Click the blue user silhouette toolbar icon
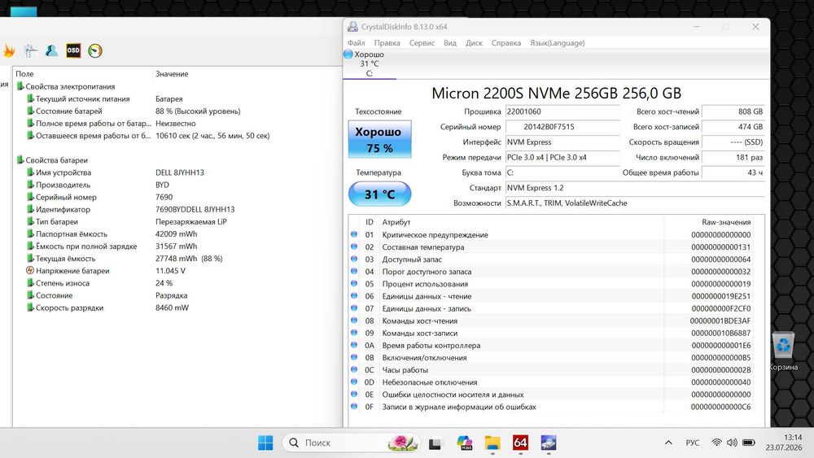Screen dimensions: 814x458 [51, 50]
